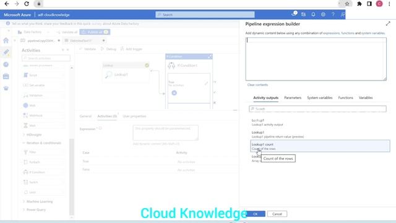
Task: Select the Filter activity icon
Action: click(25, 152)
